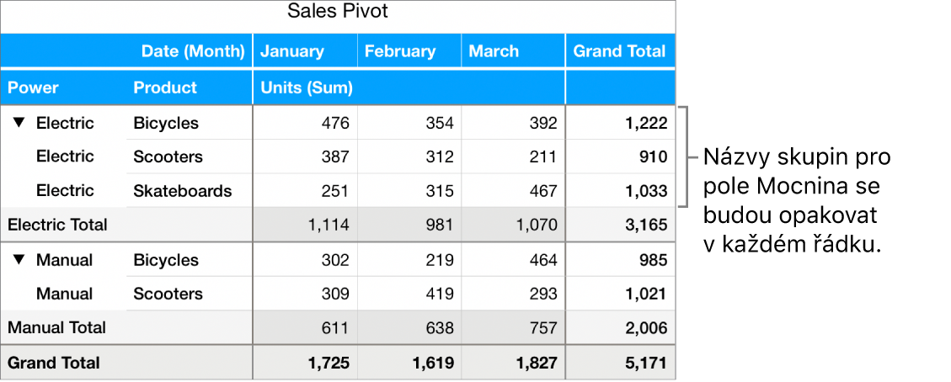Click Manual Scooters February value 419

[x=437, y=294]
